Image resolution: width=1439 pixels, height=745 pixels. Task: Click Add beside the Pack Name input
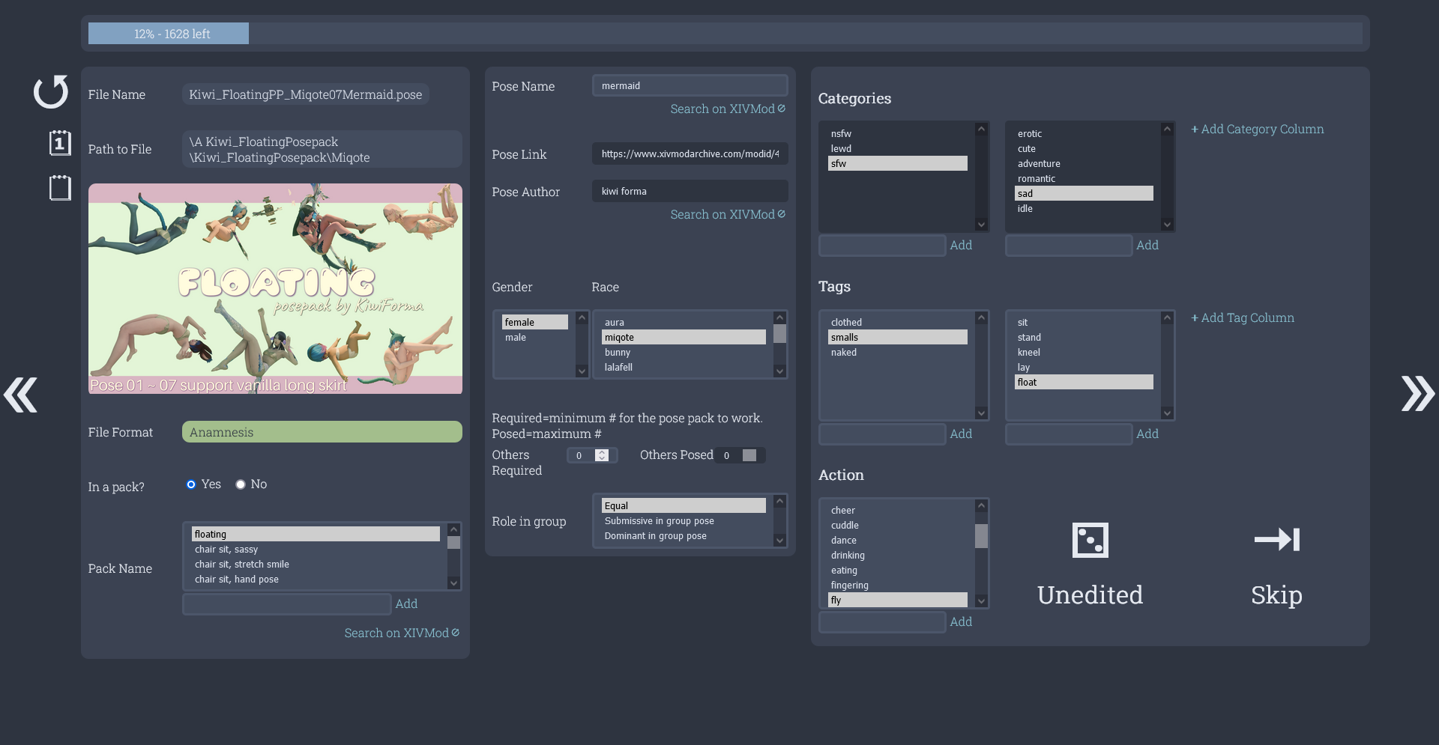point(406,603)
